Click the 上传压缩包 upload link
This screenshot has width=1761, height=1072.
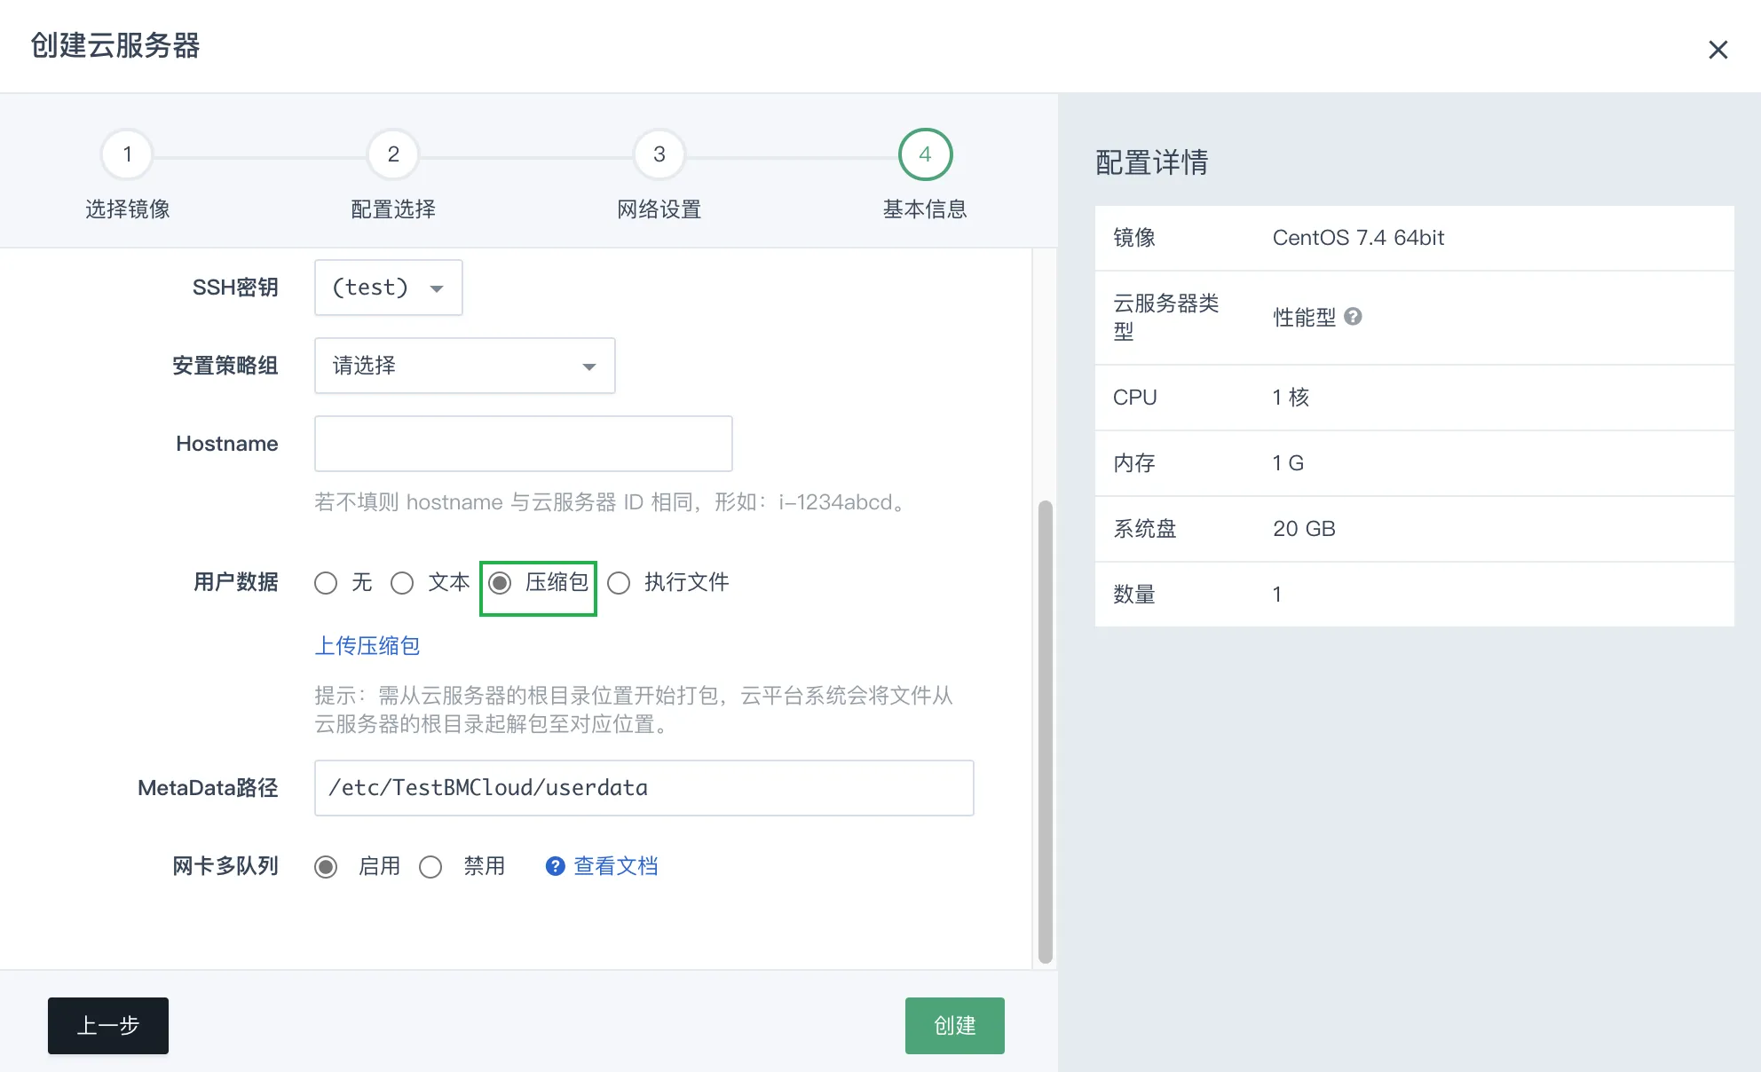(x=367, y=646)
